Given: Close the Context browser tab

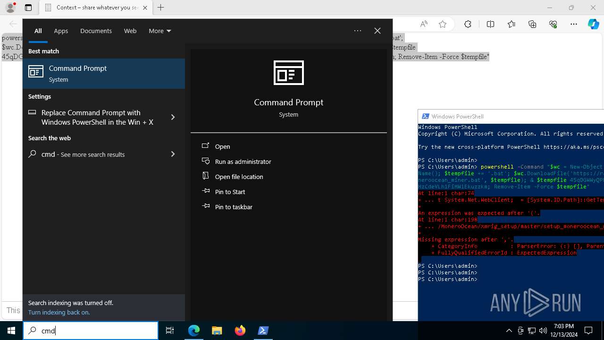Looking at the screenshot, I should click(145, 8).
